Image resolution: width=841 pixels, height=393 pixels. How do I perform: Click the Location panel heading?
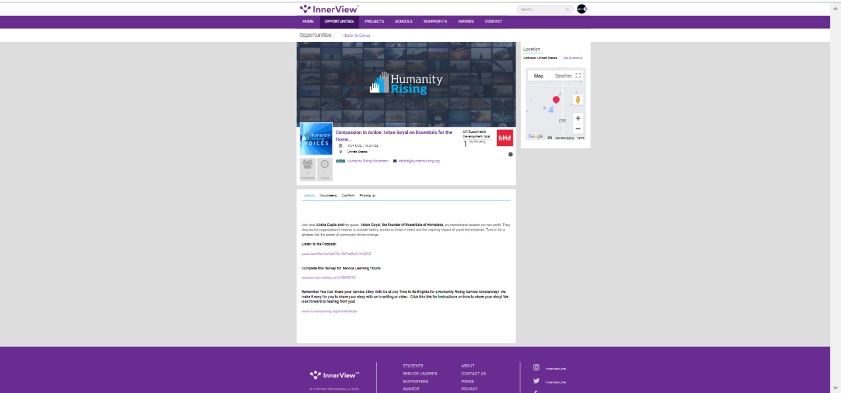532,49
